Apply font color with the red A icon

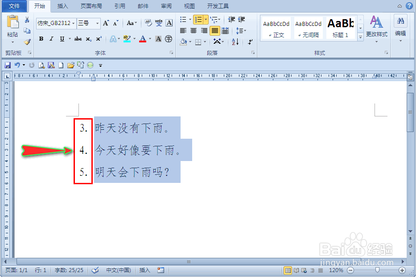pyautogui.click(x=142, y=39)
